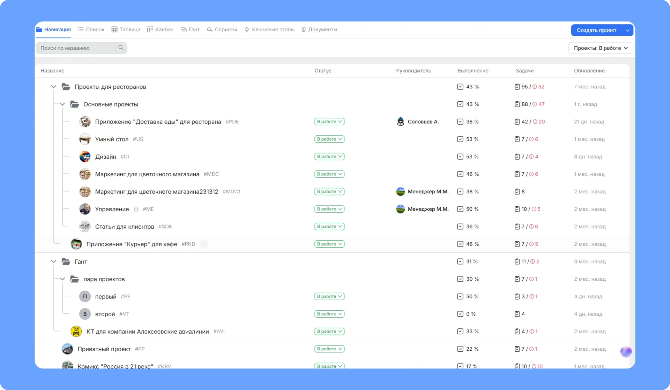Select the 'Навигация' tab
The height and width of the screenshot is (390, 670).
53,30
